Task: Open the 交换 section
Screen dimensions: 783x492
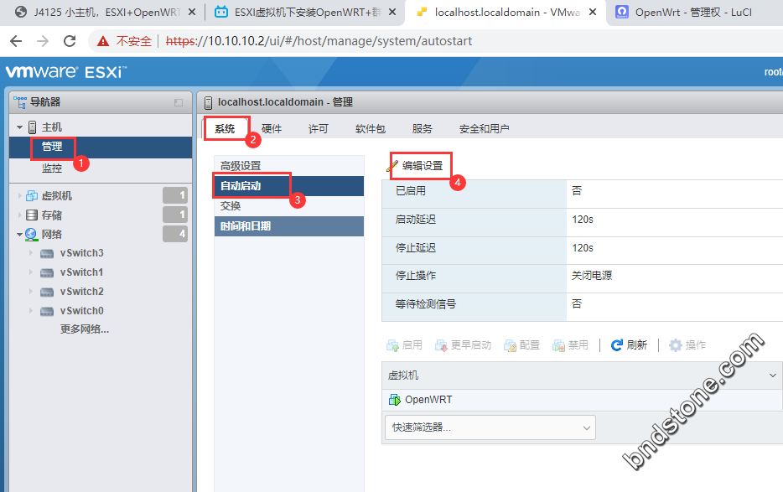Action: pos(289,206)
